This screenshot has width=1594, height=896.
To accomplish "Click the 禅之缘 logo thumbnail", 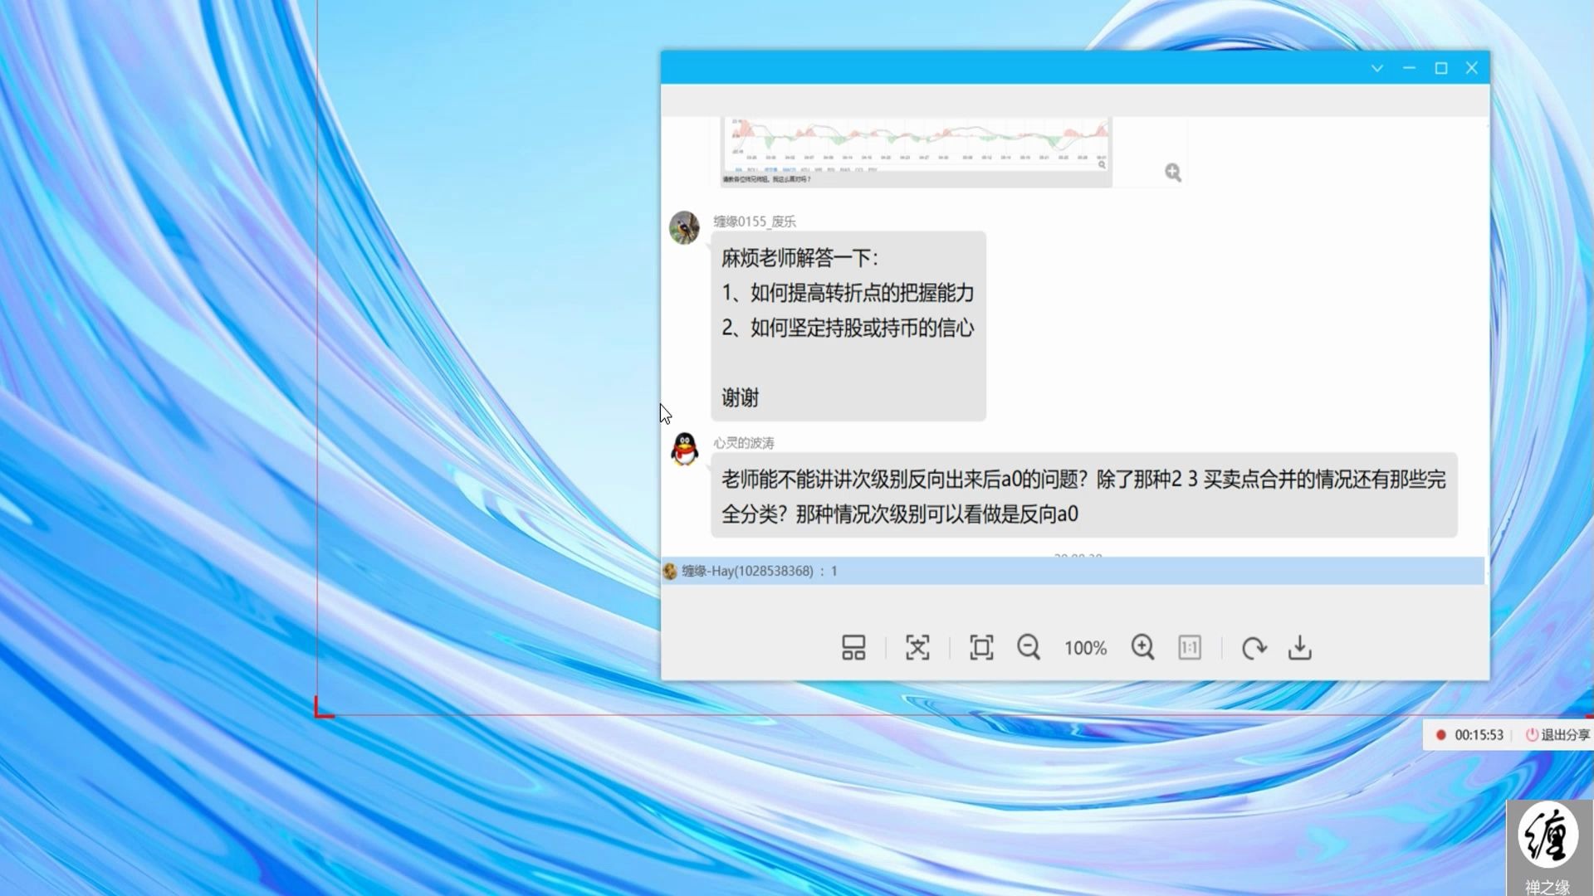I will point(1549,848).
